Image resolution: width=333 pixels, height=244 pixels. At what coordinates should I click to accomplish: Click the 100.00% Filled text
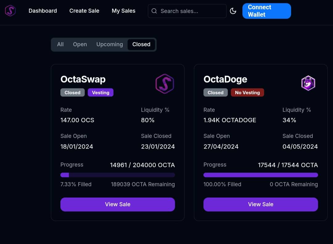point(222,184)
